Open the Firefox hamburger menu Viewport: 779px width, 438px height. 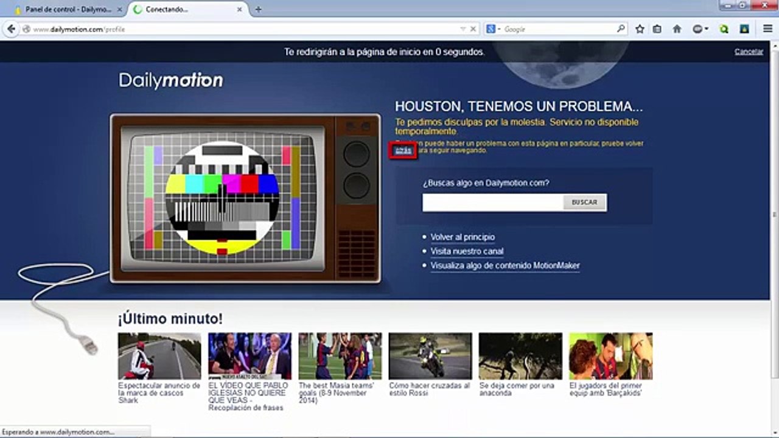(x=768, y=29)
